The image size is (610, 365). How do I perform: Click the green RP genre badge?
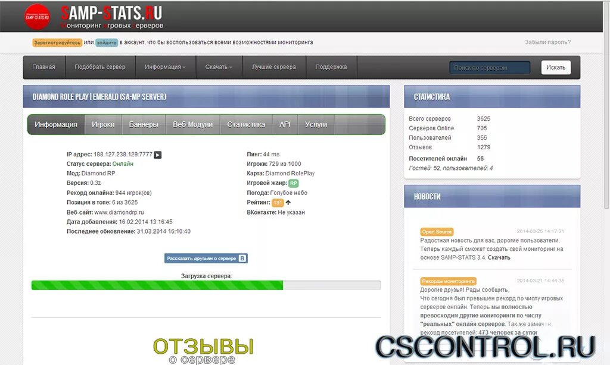pos(293,183)
